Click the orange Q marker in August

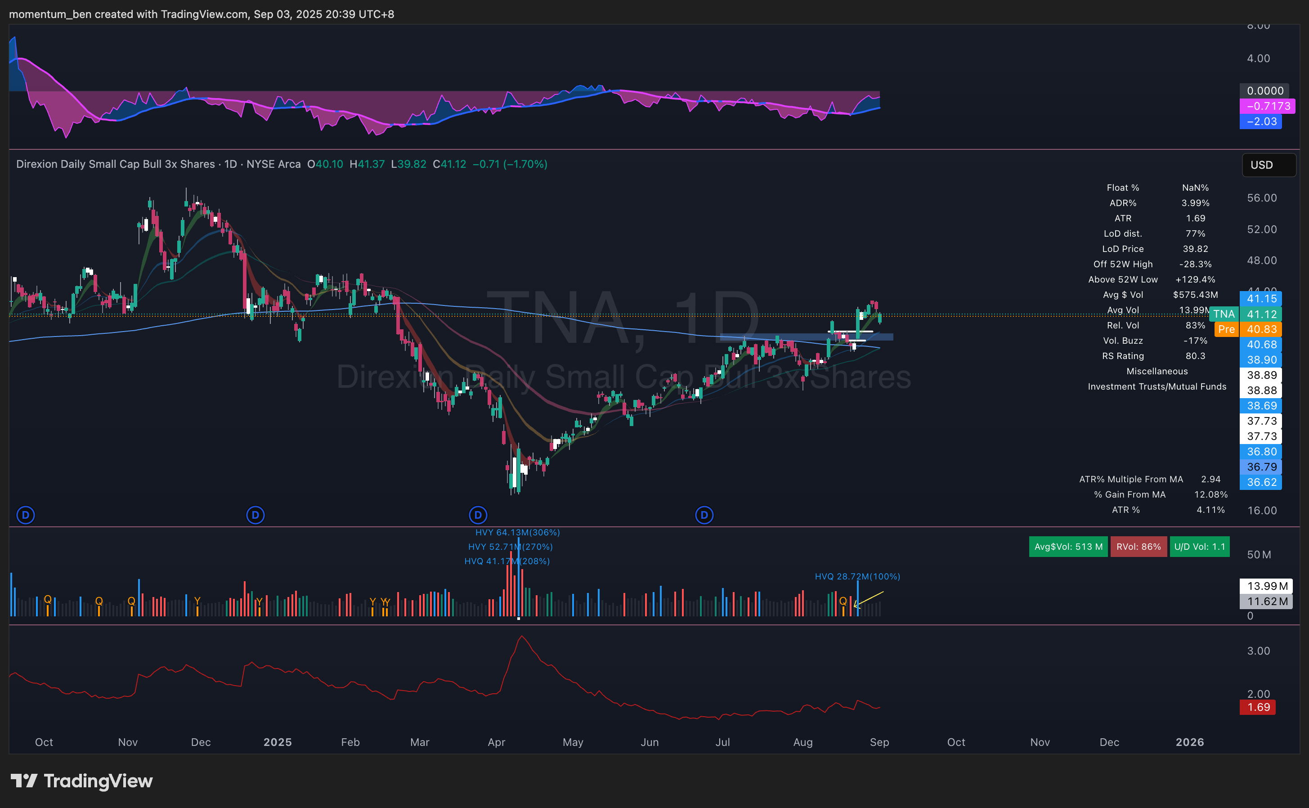[x=843, y=601]
